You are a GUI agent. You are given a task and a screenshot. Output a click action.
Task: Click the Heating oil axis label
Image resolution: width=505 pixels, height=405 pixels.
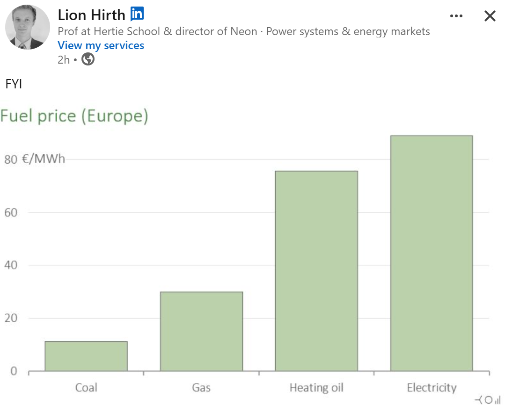point(316,388)
